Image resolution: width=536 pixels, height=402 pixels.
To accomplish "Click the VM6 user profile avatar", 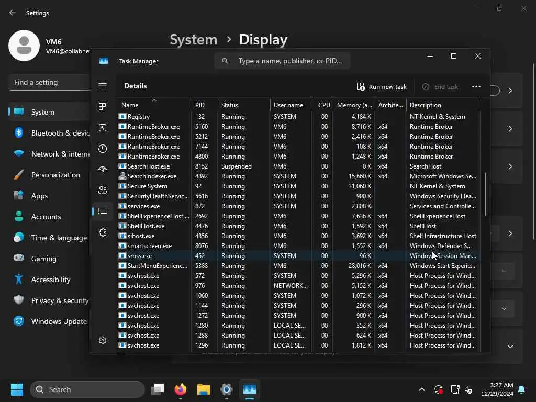I will point(24,46).
